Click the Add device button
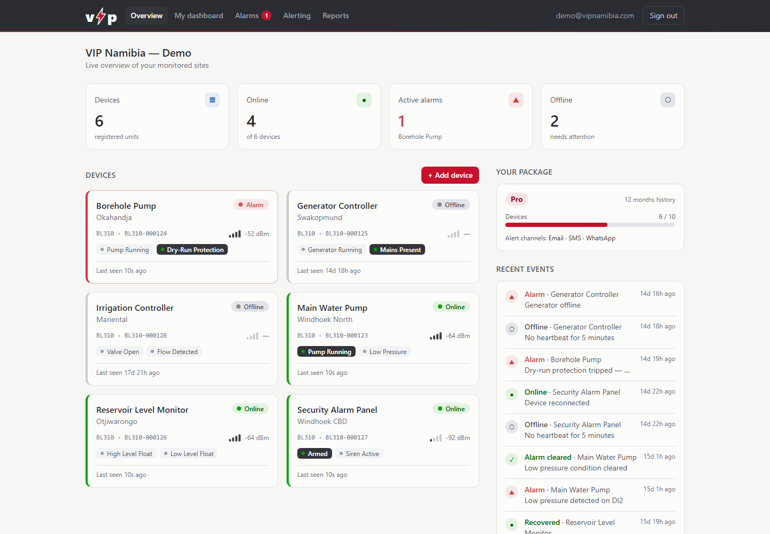The image size is (770, 534). pos(450,175)
